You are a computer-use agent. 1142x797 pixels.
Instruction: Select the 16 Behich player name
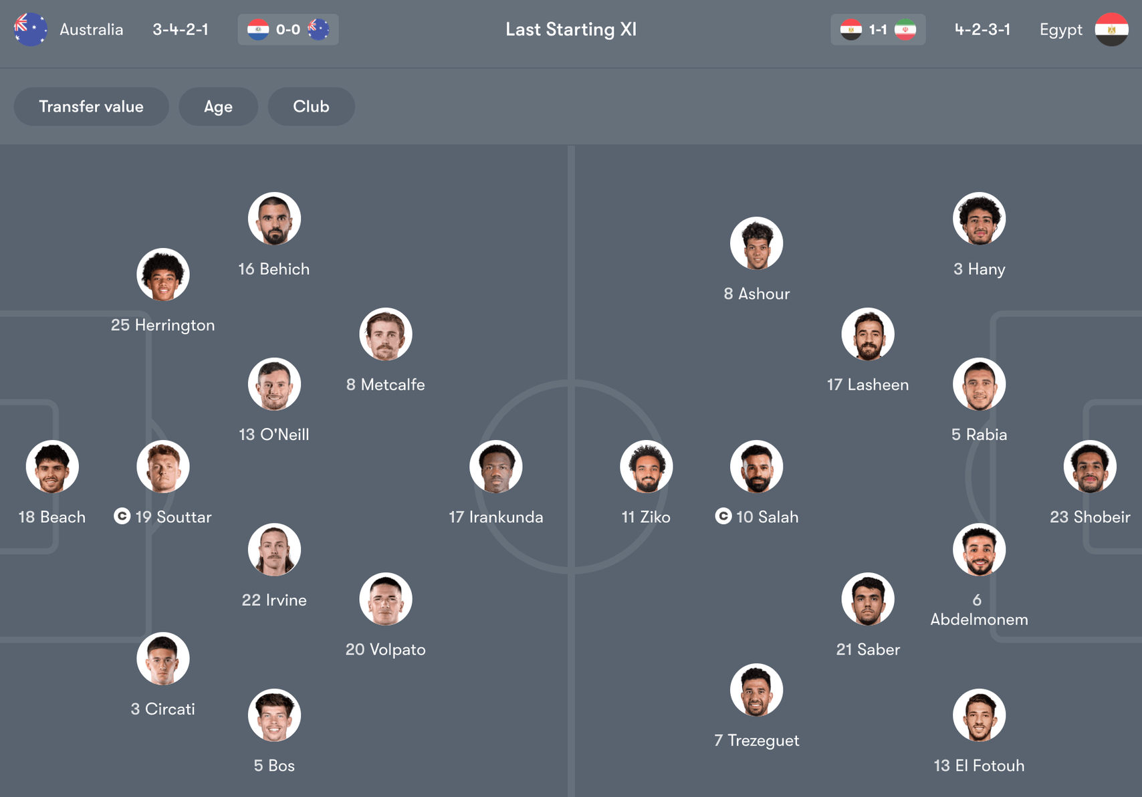(274, 269)
